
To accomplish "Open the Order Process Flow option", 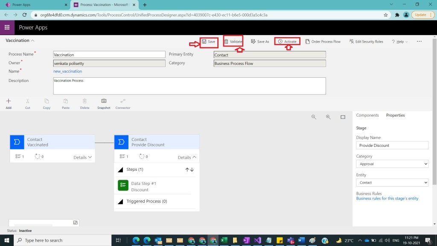I will pyautogui.click(x=323, y=42).
